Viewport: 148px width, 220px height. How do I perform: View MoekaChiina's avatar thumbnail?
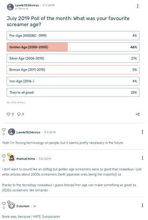[11, 158]
